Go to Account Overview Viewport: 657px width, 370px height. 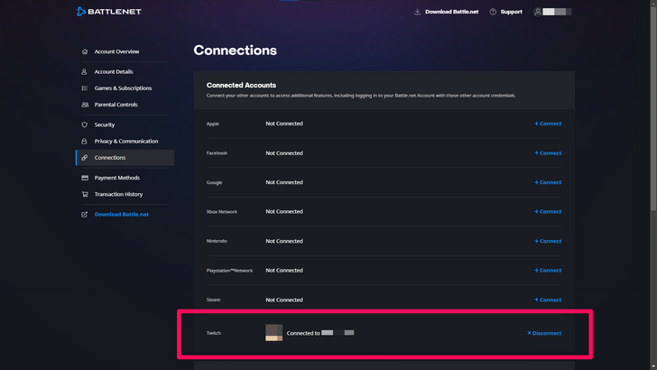(116, 51)
